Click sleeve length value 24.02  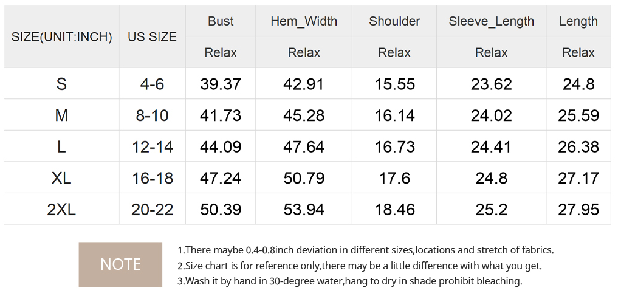(x=491, y=115)
